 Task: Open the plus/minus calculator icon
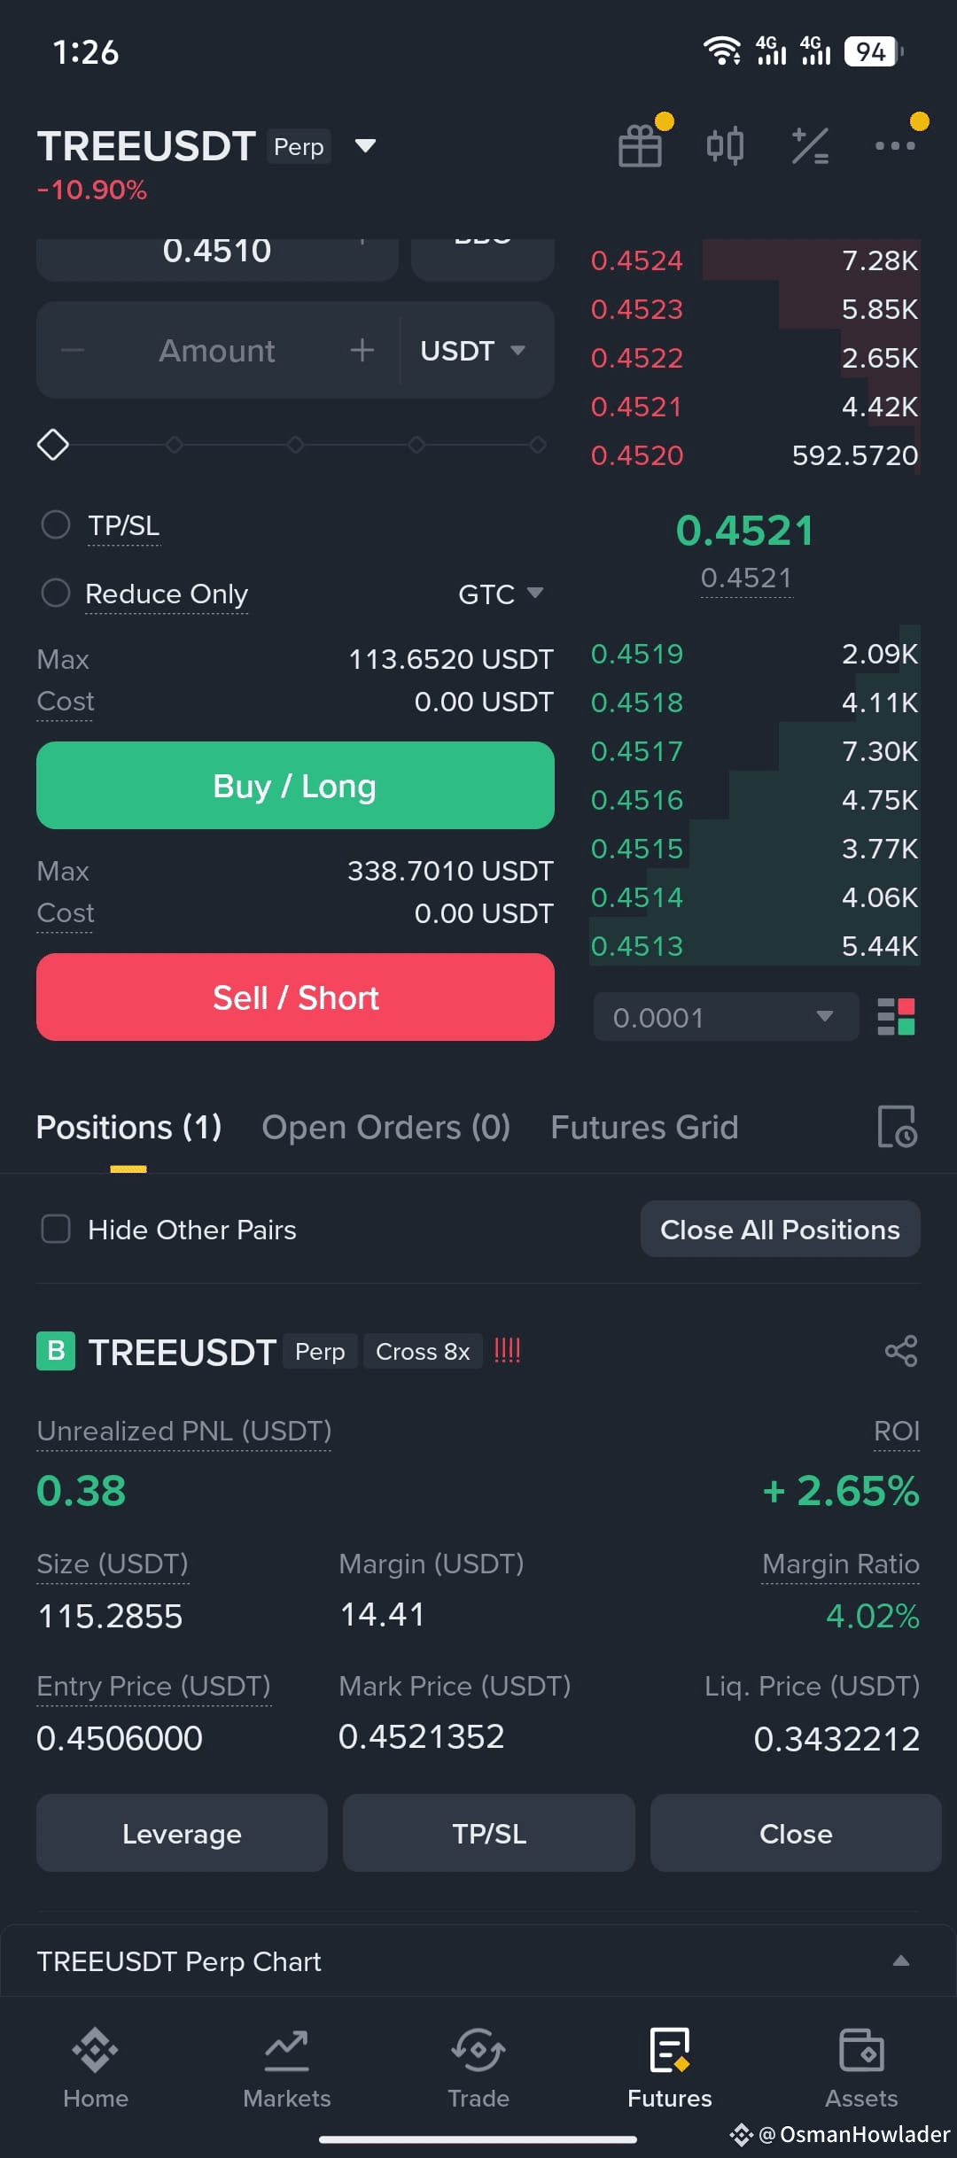(x=810, y=146)
